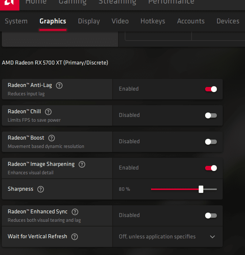Disable the Radeon Anti-Lag toggle

[x=211, y=89]
